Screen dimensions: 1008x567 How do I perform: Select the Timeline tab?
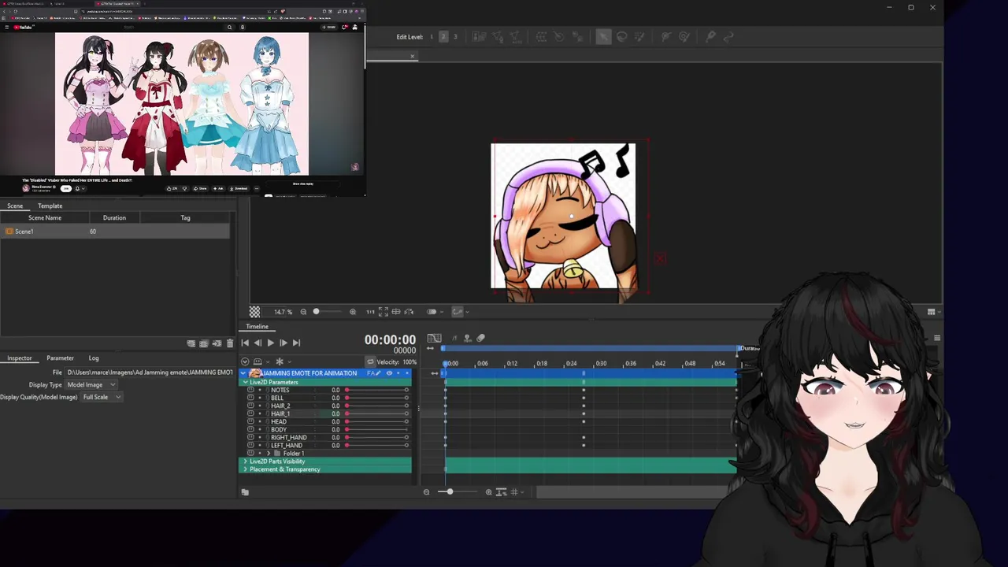257,327
